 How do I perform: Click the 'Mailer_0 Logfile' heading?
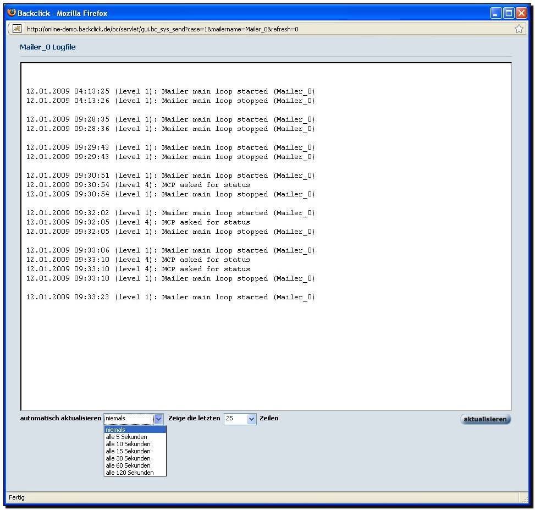click(47, 47)
